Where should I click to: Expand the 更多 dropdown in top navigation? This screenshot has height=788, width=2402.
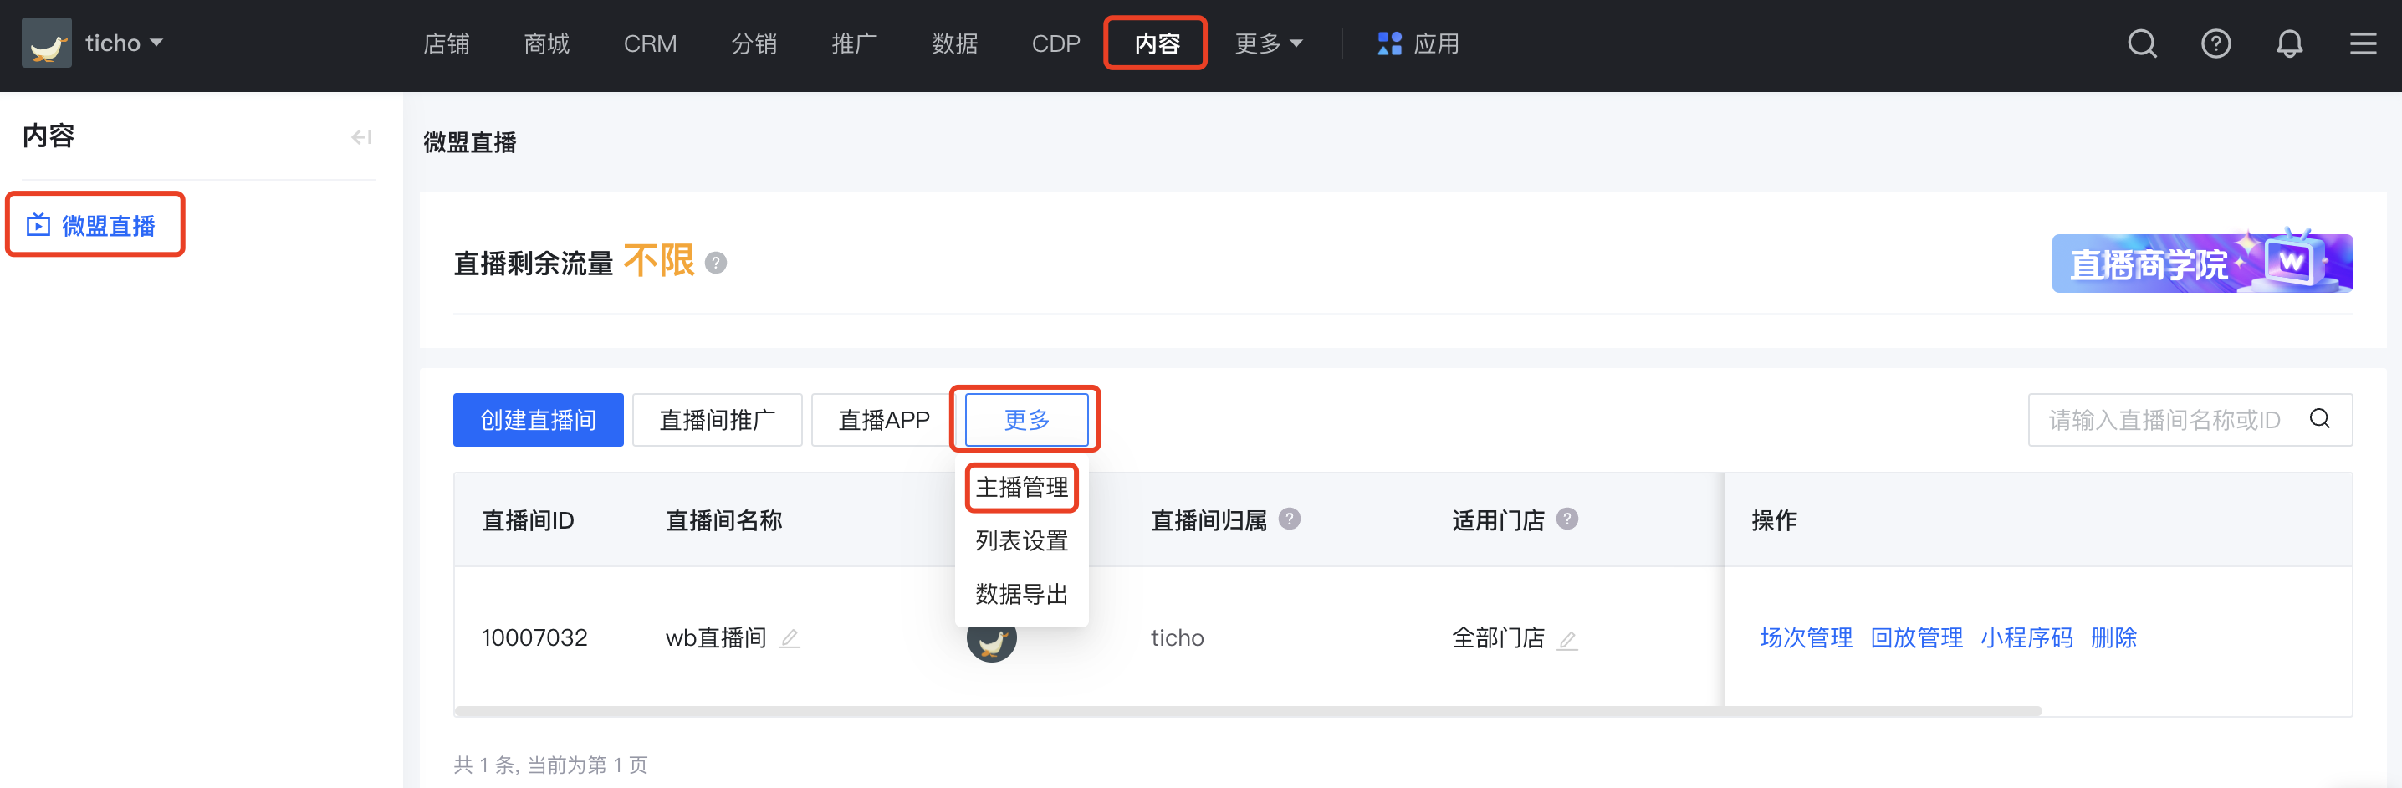point(1268,43)
